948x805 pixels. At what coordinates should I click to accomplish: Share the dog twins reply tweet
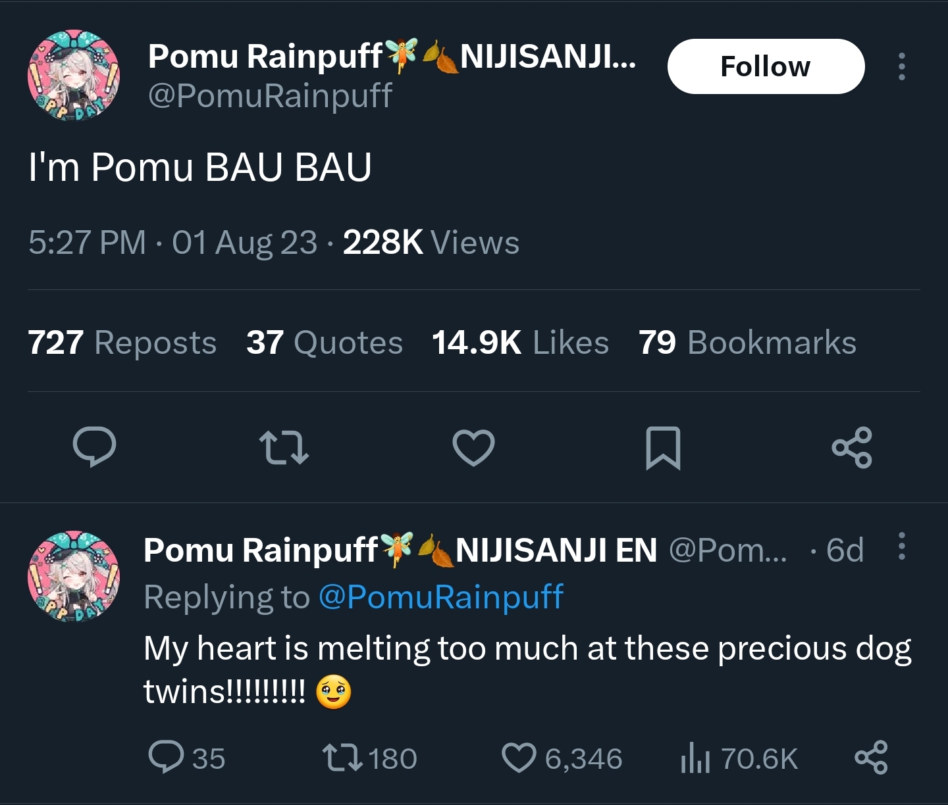(x=871, y=758)
